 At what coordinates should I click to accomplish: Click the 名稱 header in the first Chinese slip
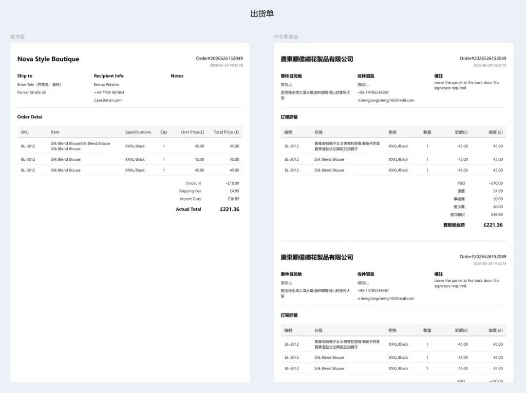coord(319,132)
